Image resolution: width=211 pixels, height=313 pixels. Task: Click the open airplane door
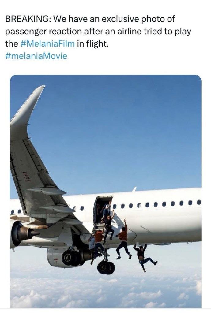[x=103, y=209]
